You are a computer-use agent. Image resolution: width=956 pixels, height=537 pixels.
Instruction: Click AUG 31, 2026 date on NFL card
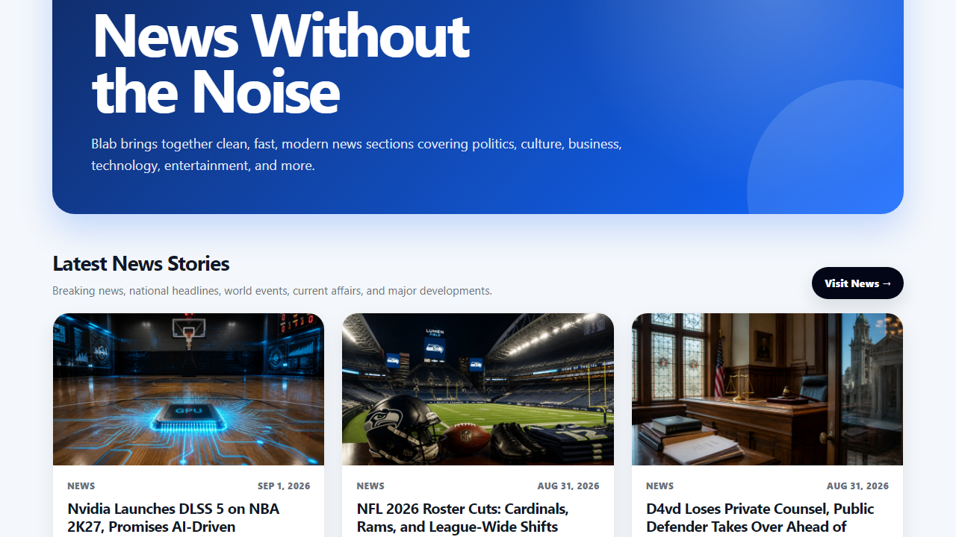568,486
